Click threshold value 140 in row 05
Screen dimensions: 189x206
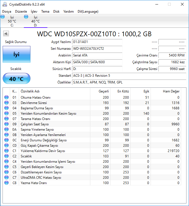point(146,113)
